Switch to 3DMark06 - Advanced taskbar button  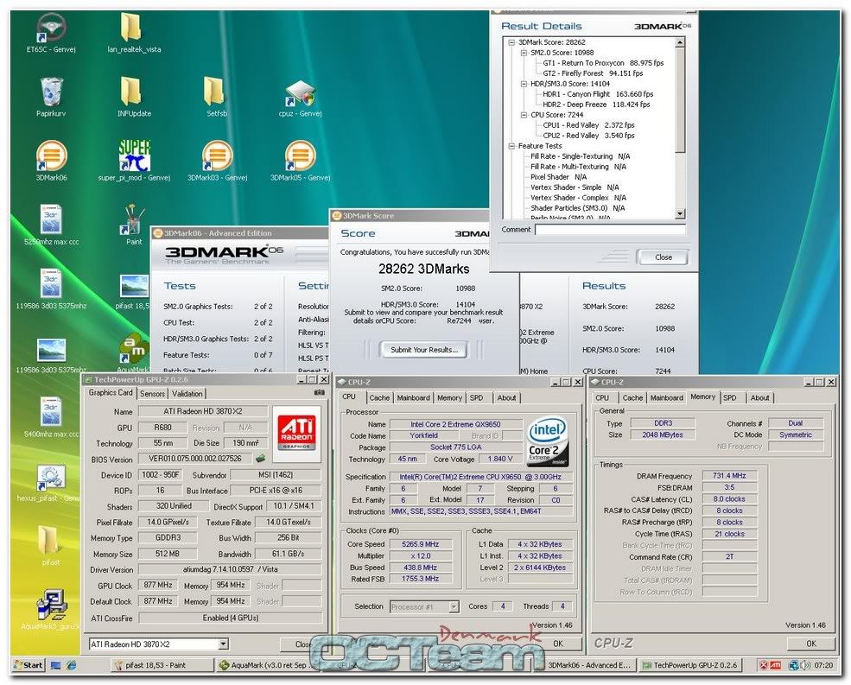coord(589,665)
